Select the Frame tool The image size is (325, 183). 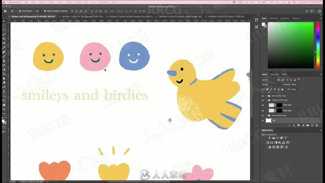point(4,43)
